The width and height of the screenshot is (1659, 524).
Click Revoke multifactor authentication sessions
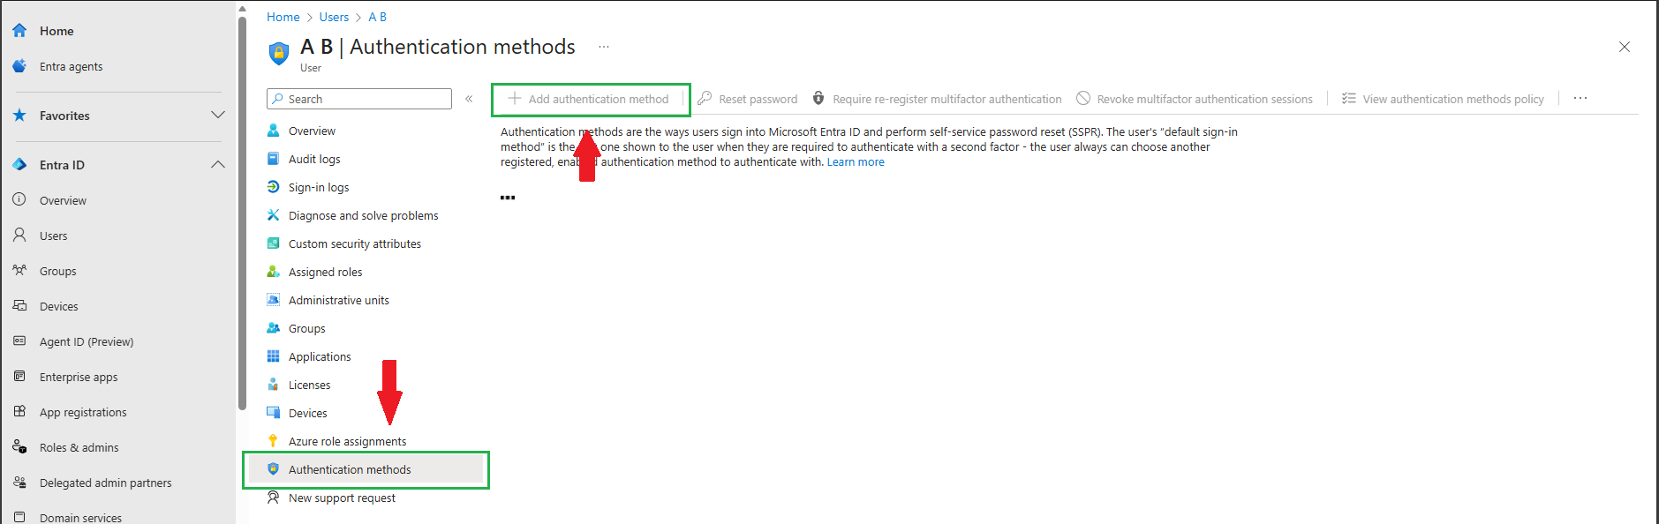coord(1194,99)
